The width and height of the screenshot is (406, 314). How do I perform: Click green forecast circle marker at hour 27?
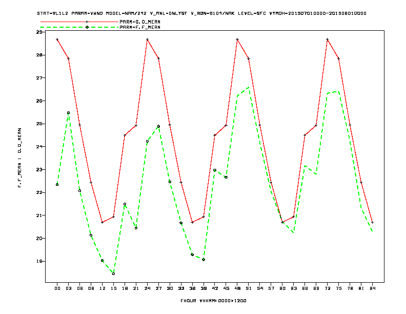tap(158, 126)
